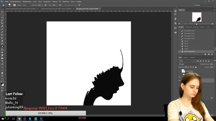Open eraser mode dropdown in options bar

26,5
